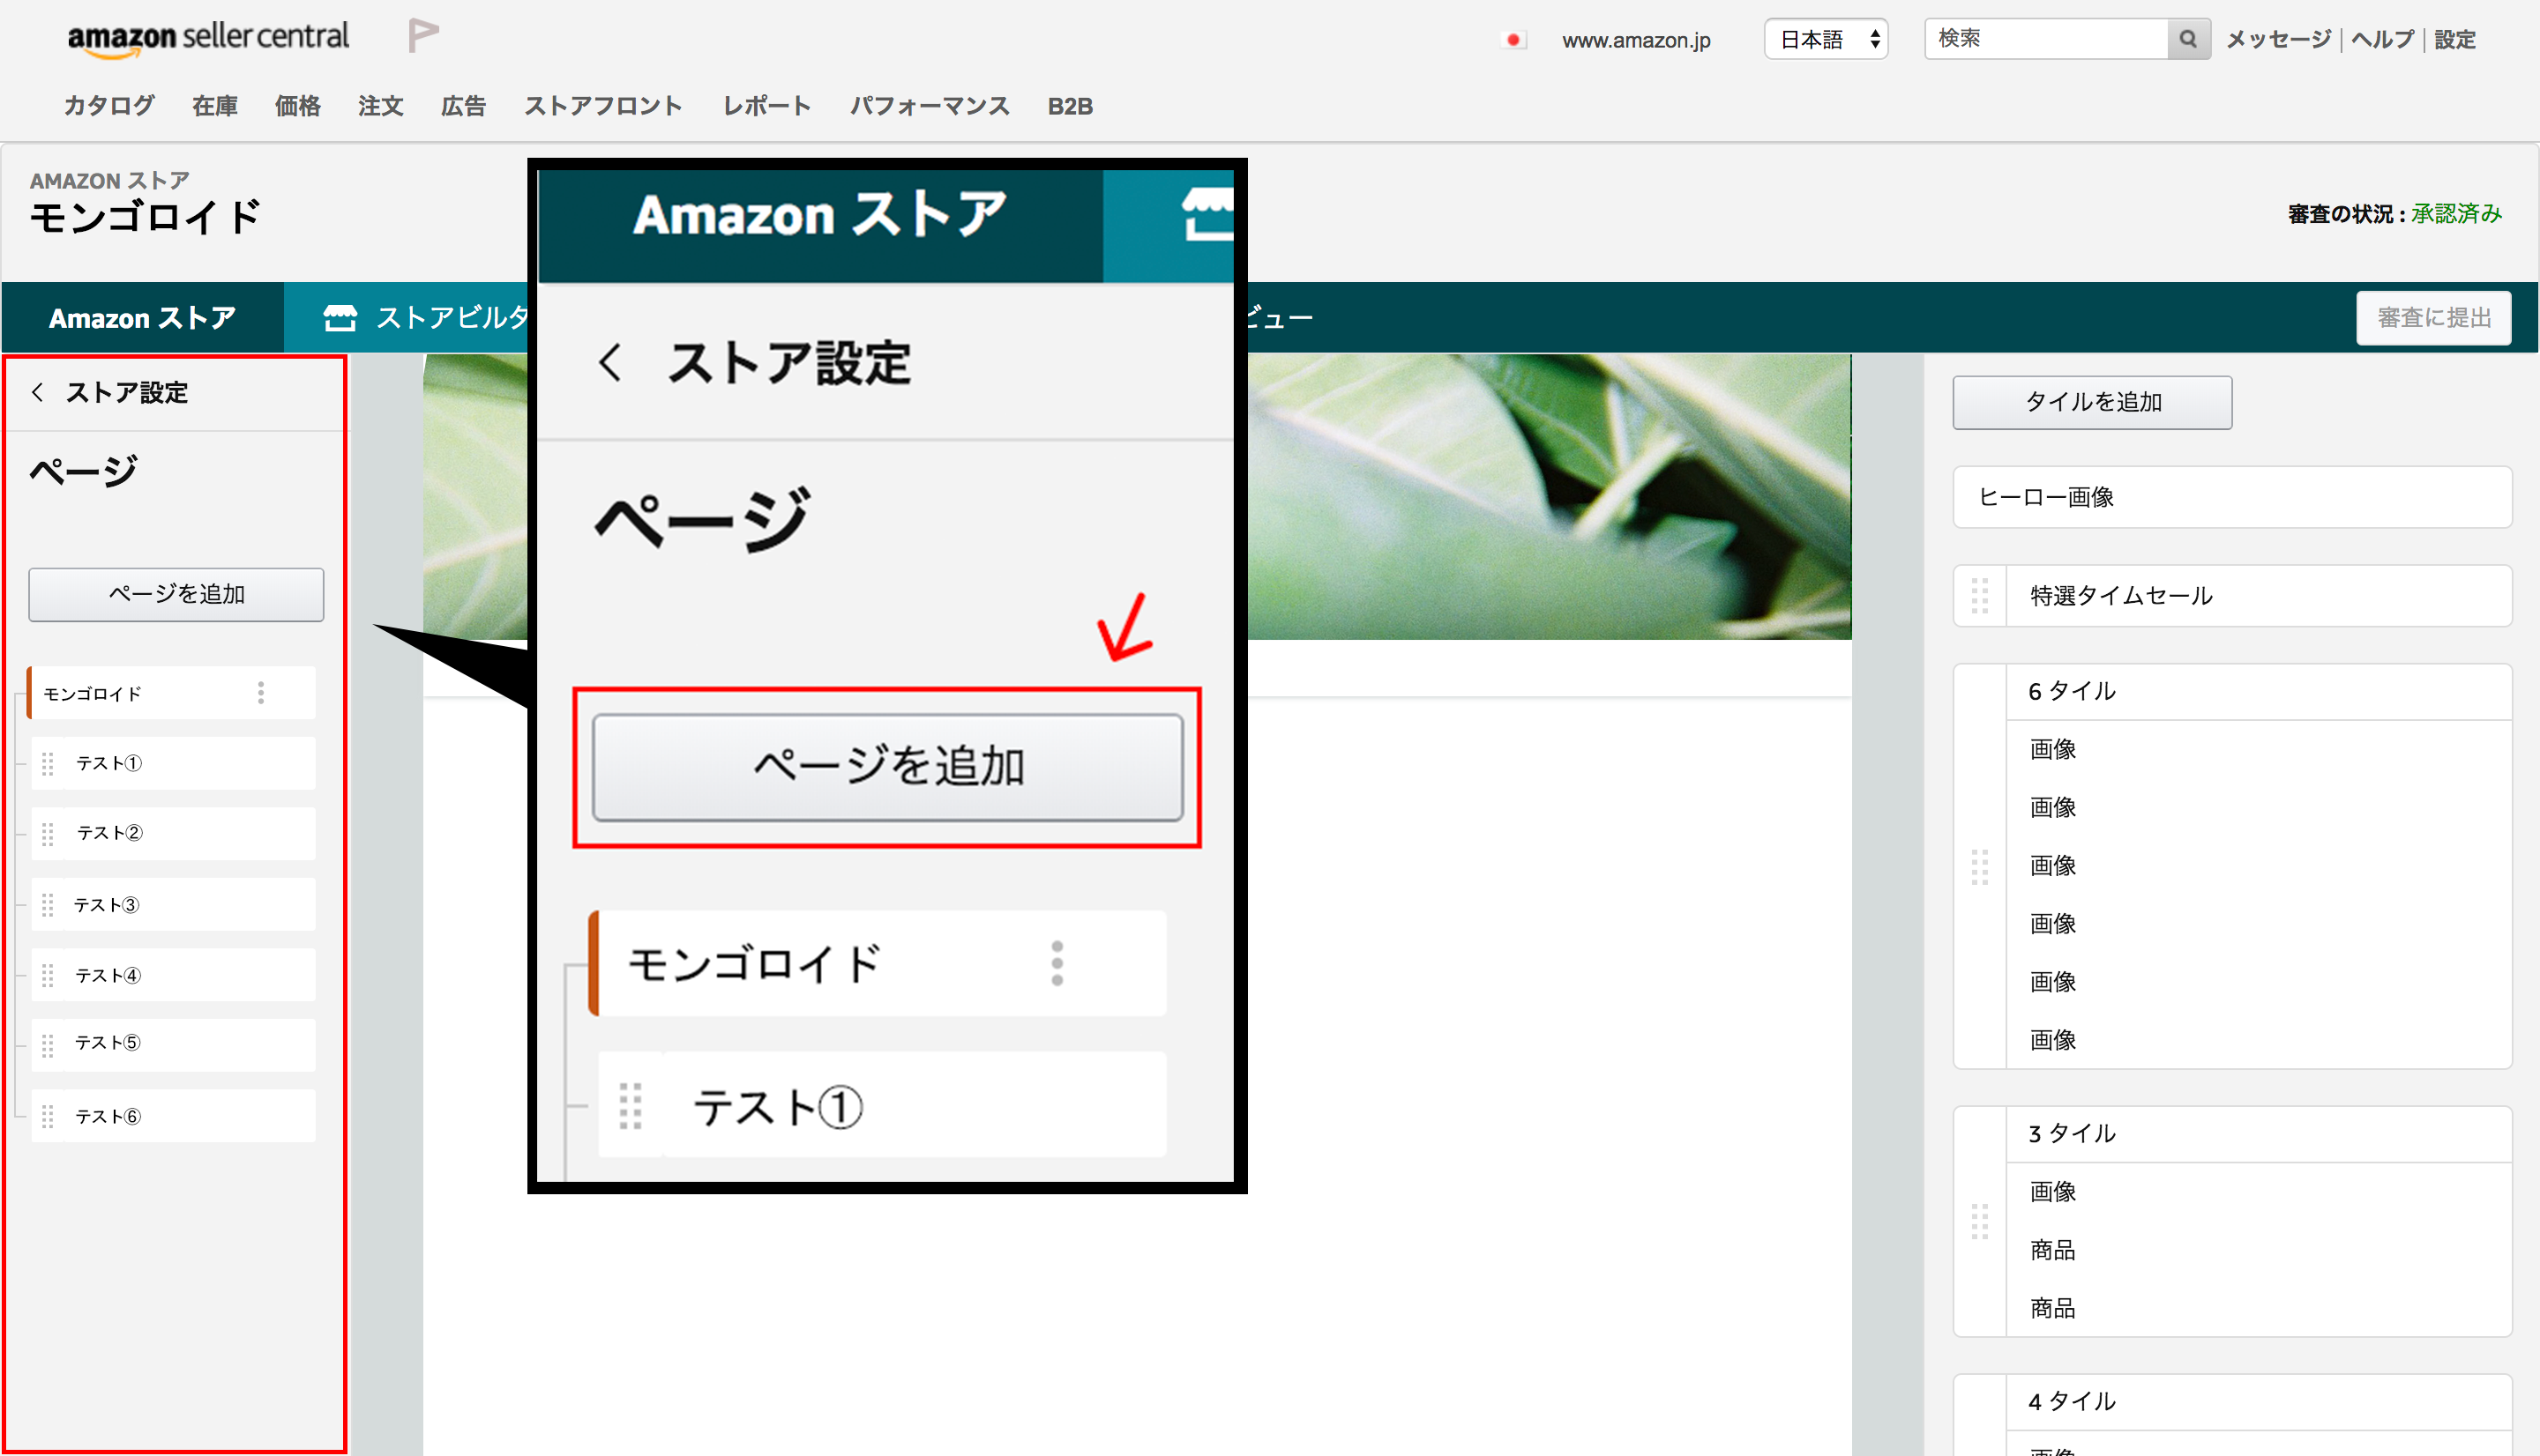Click the 6 タイル section header
Image resolution: width=2540 pixels, height=1456 pixels.
tap(2259, 692)
